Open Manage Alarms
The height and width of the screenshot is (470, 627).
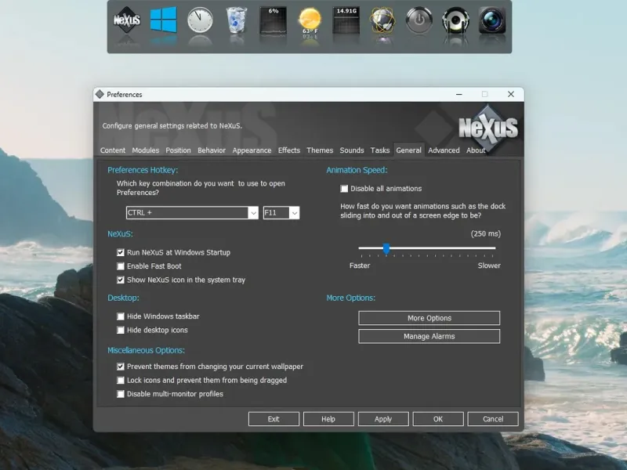(429, 337)
